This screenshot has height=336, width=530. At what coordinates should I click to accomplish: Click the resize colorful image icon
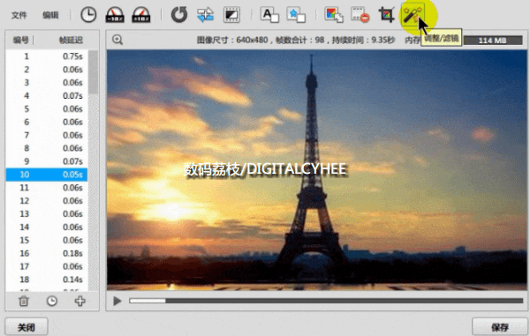[x=334, y=15]
